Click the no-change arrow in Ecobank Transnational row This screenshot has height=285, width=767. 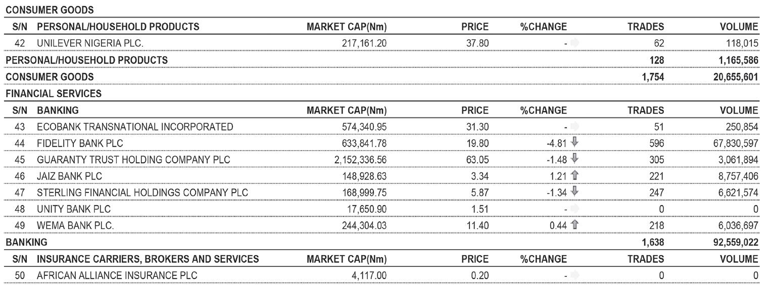(575, 127)
